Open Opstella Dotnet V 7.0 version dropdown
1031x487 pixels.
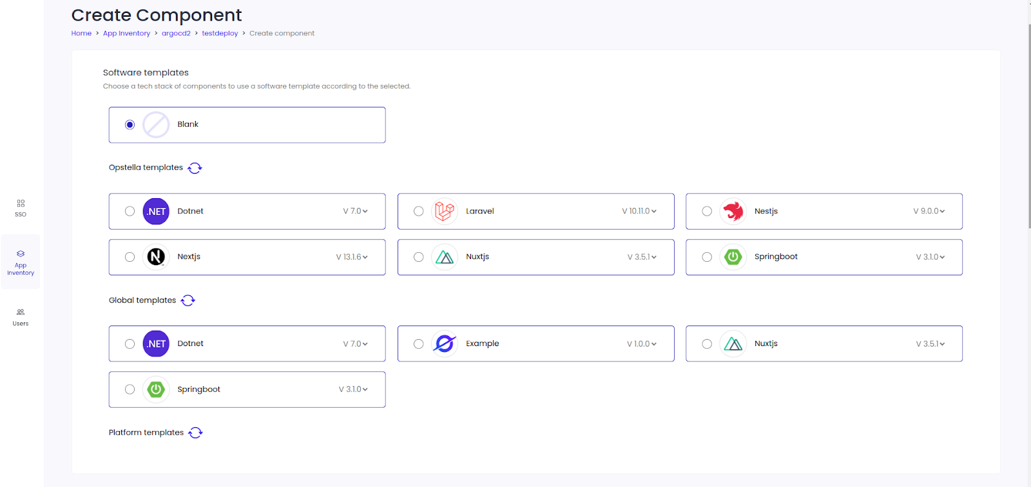(355, 211)
